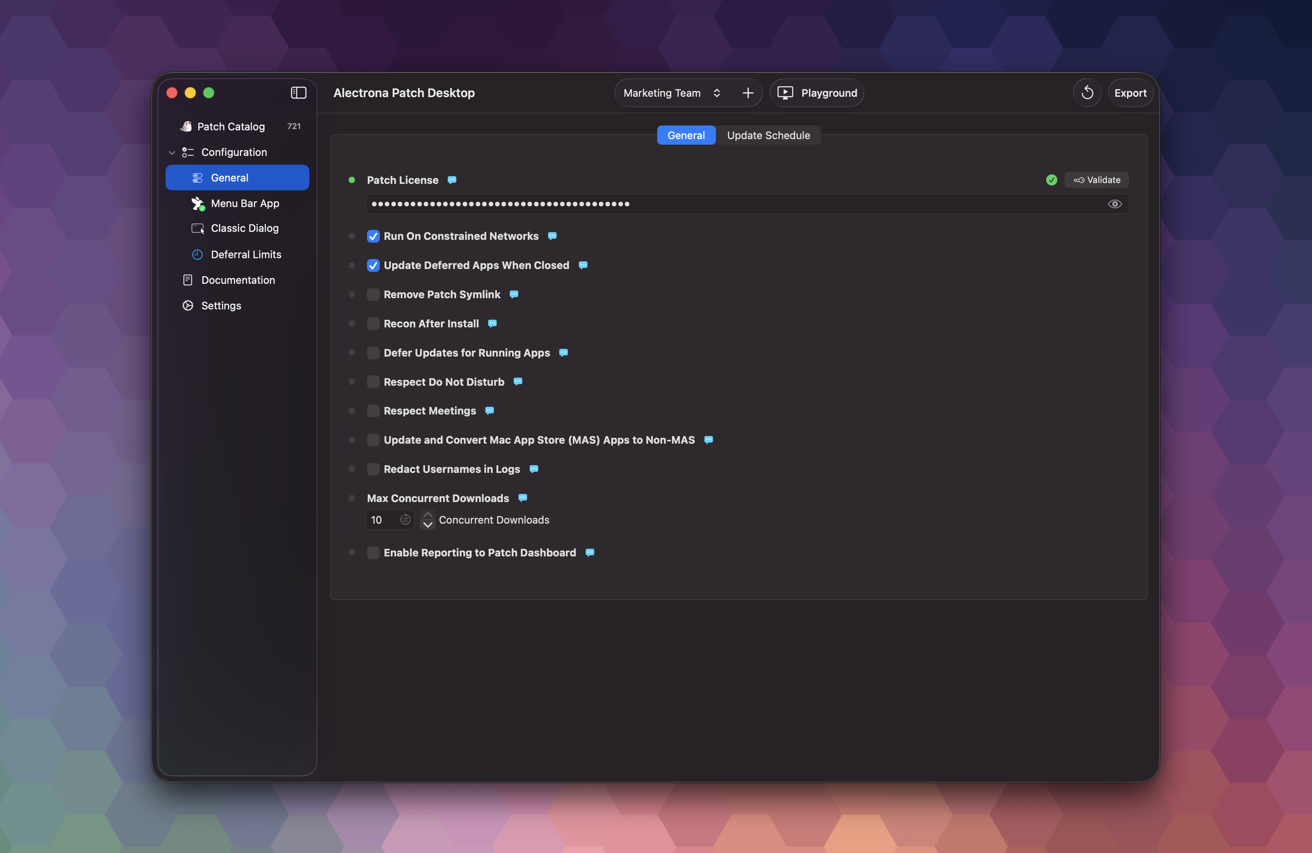Click the Menu Bar App bird icon

pos(198,203)
